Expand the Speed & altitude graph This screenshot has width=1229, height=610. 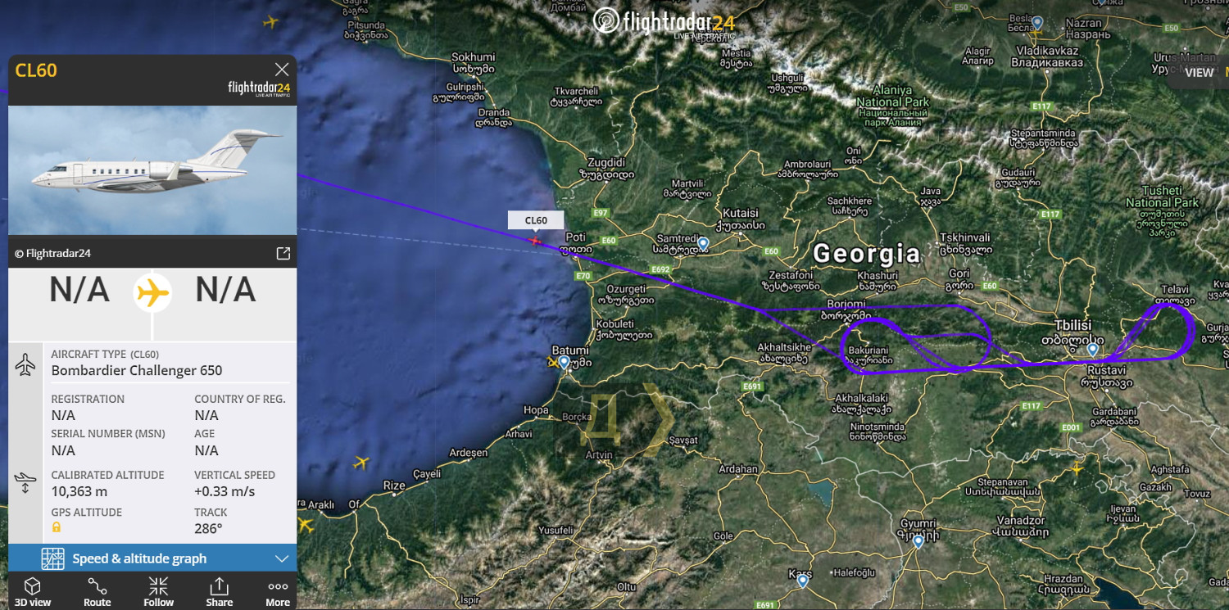coord(152,558)
